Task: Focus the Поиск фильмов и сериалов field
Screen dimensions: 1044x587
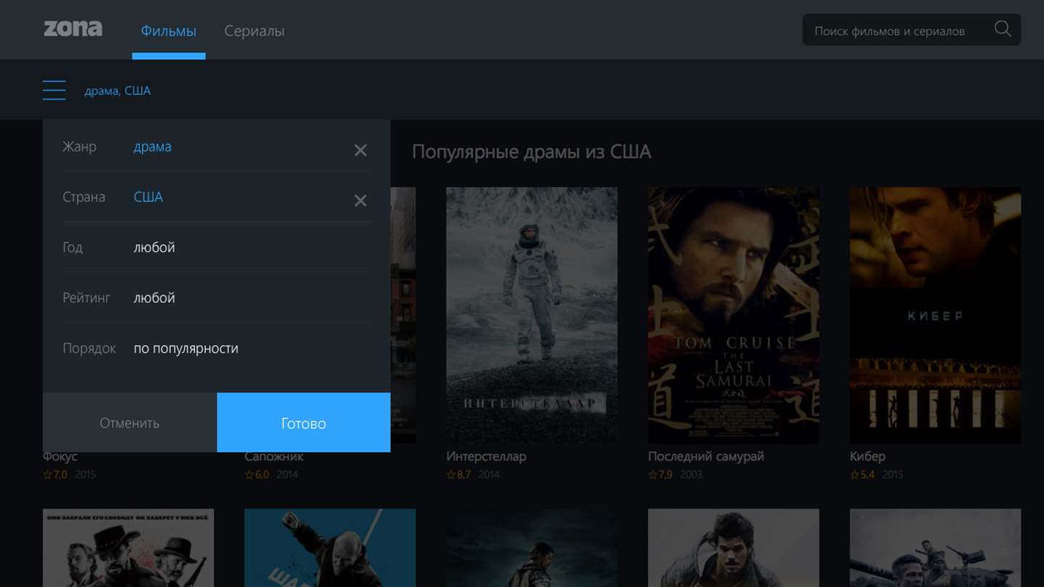Action: pos(911,30)
